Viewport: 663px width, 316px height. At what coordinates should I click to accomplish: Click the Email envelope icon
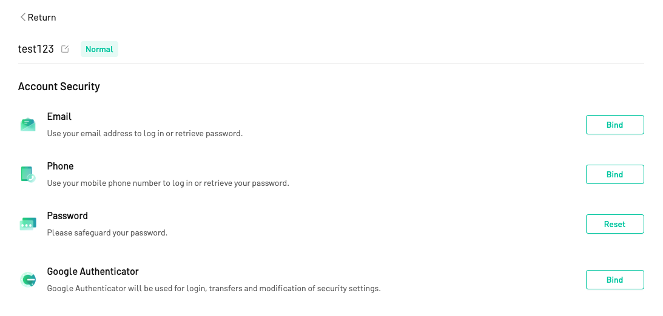[x=28, y=125]
